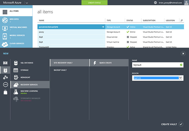
Task: Sort by the Name column header
Action: (x=41, y=20)
